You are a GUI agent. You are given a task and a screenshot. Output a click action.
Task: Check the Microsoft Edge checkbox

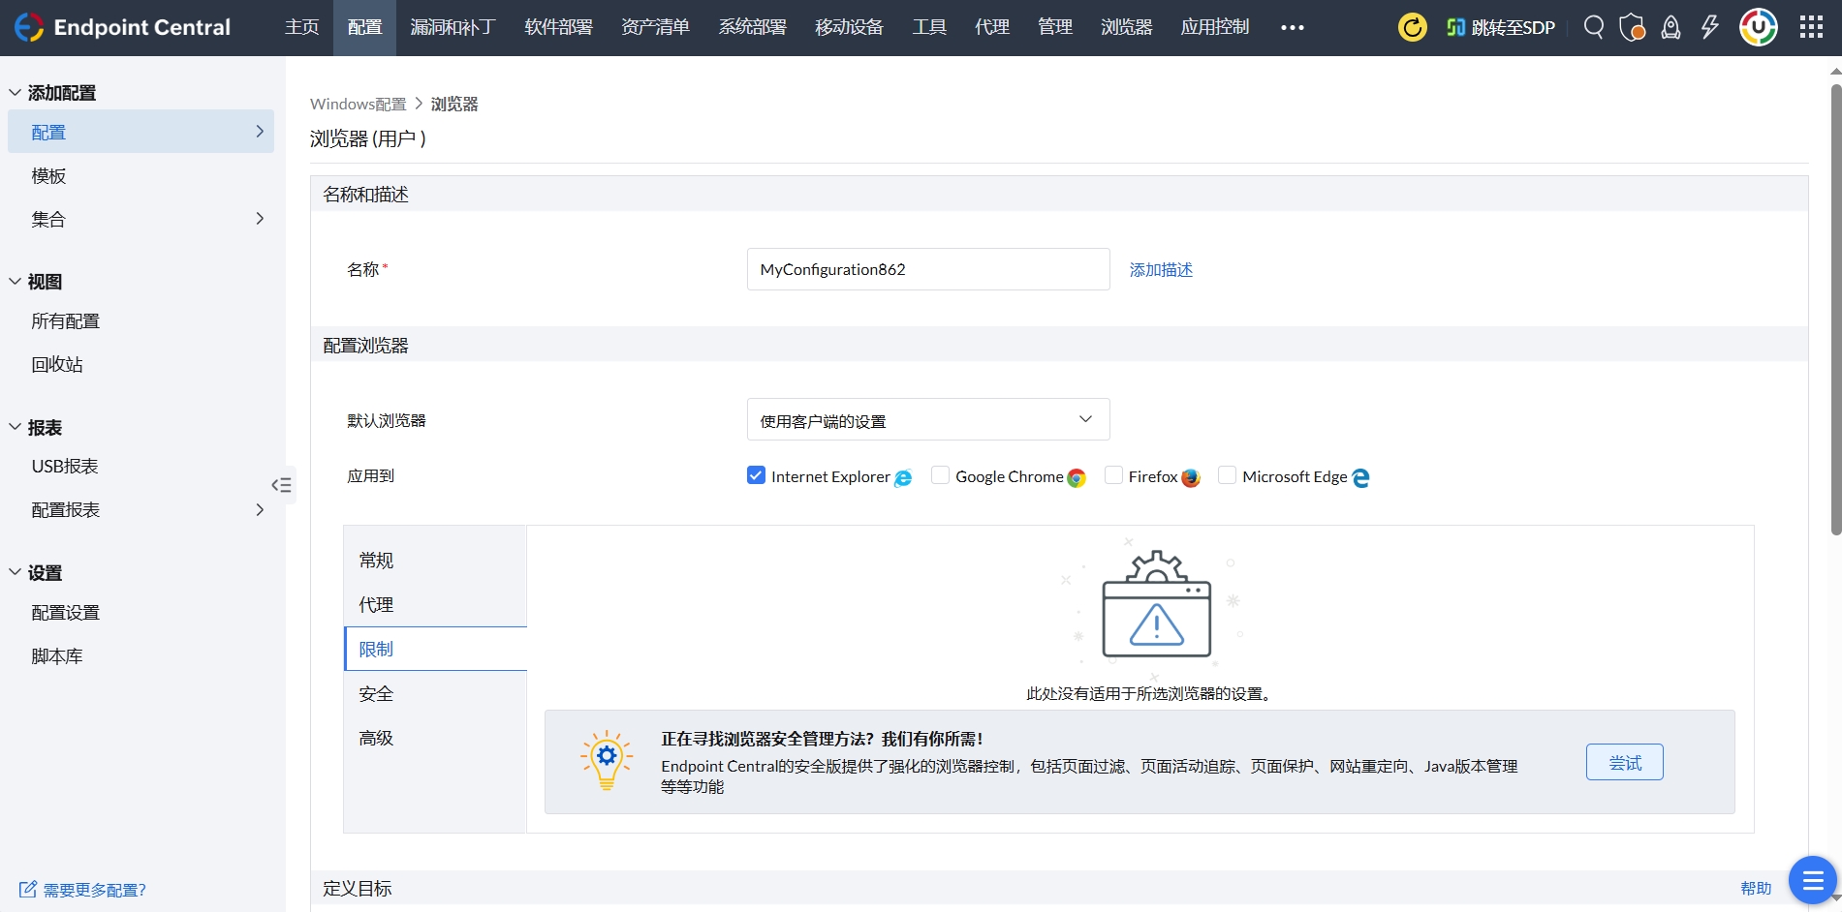1227,475
